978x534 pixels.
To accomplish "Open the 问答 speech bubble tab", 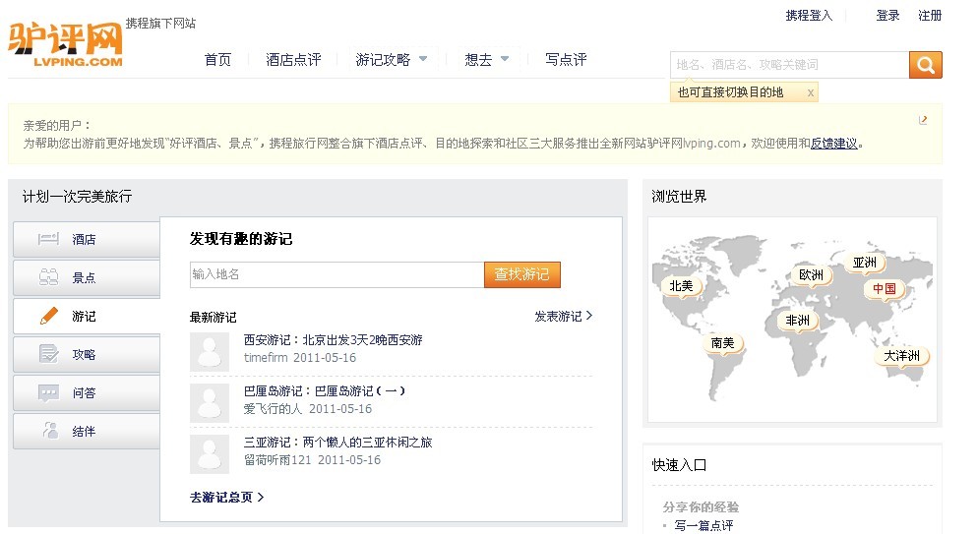I will (x=85, y=393).
